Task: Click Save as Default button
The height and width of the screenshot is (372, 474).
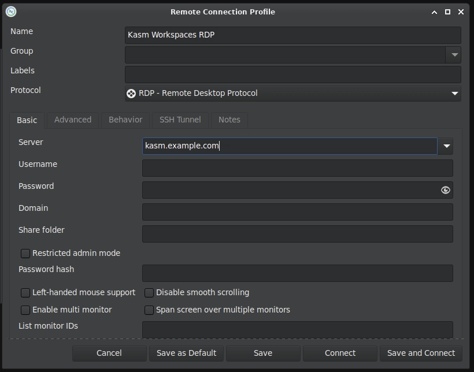Action: click(186, 354)
